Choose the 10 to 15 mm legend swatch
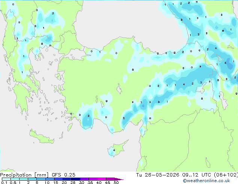238x184 pixels. 50,179
